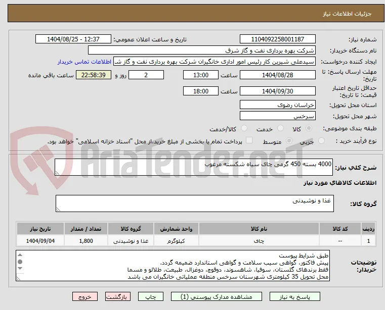Click the چای item name cell
Image resolution: width=385 pixels, height=310 pixels.
point(259,241)
